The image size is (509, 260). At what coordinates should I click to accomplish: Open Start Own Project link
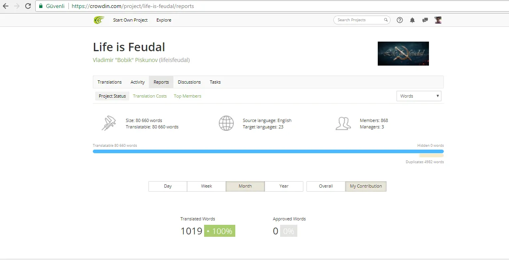click(130, 20)
